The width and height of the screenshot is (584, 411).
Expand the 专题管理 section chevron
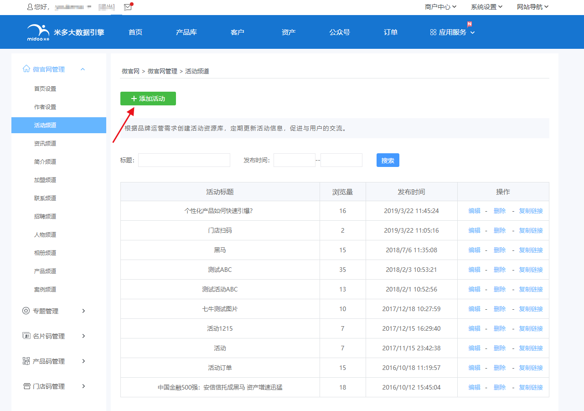click(83, 311)
